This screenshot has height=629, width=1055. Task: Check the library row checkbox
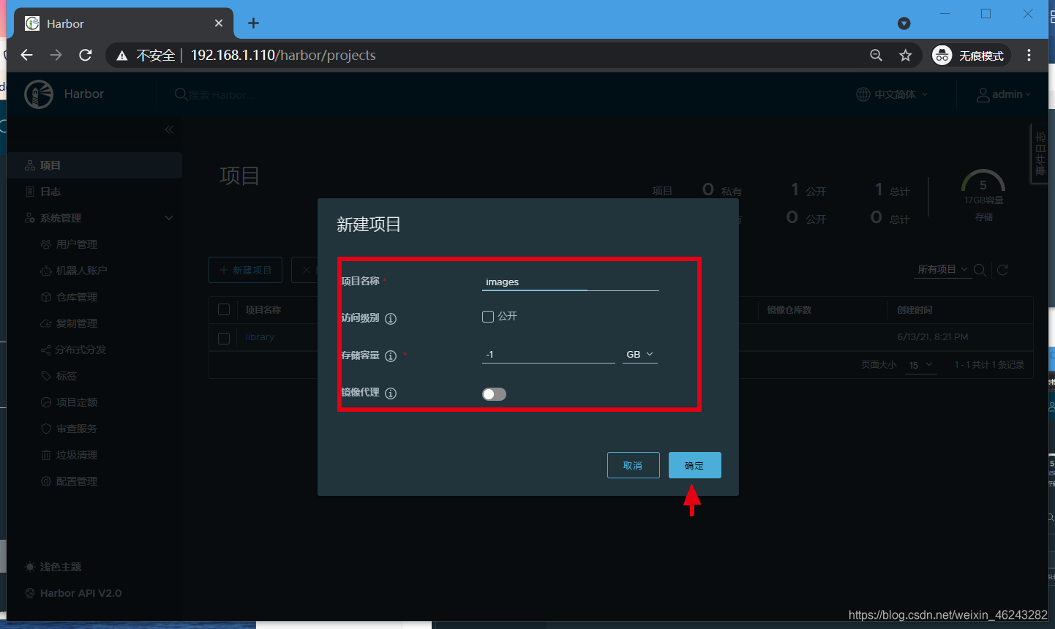click(224, 338)
